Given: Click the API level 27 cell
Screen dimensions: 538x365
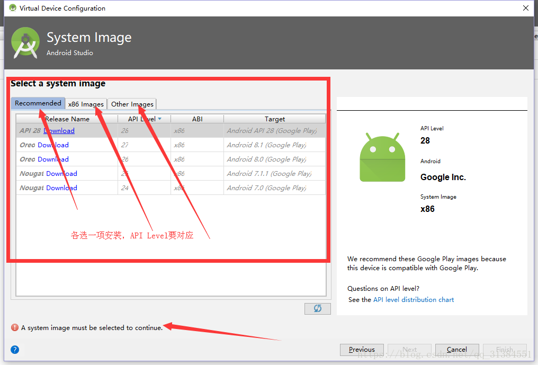Looking at the screenshot, I should (144, 145).
